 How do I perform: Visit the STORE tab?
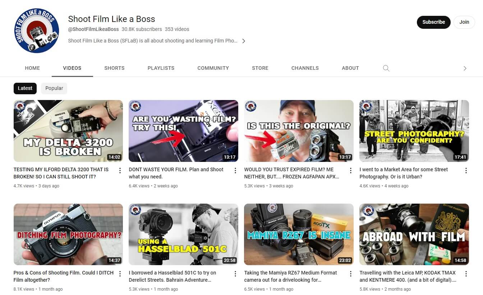260,68
